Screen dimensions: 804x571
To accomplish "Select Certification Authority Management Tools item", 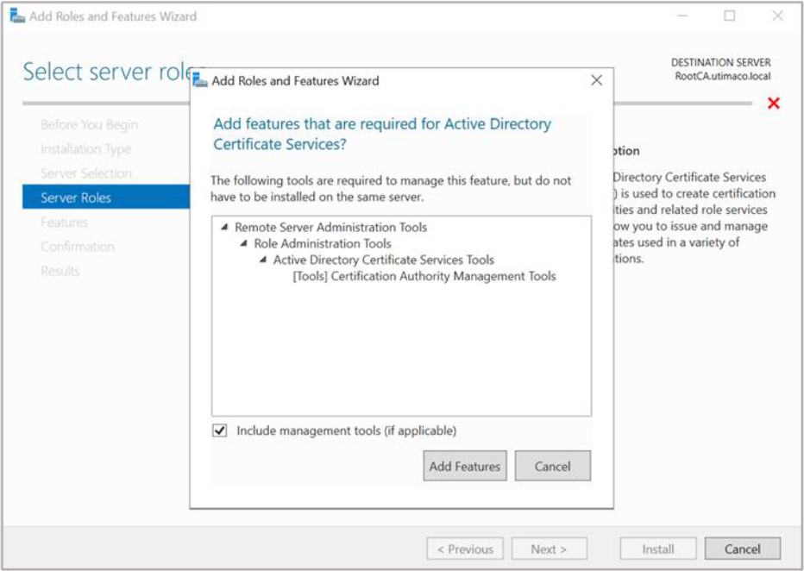I will [x=424, y=276].
